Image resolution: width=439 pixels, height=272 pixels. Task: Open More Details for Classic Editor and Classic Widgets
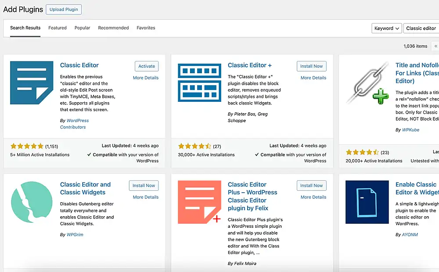point(146,197)
